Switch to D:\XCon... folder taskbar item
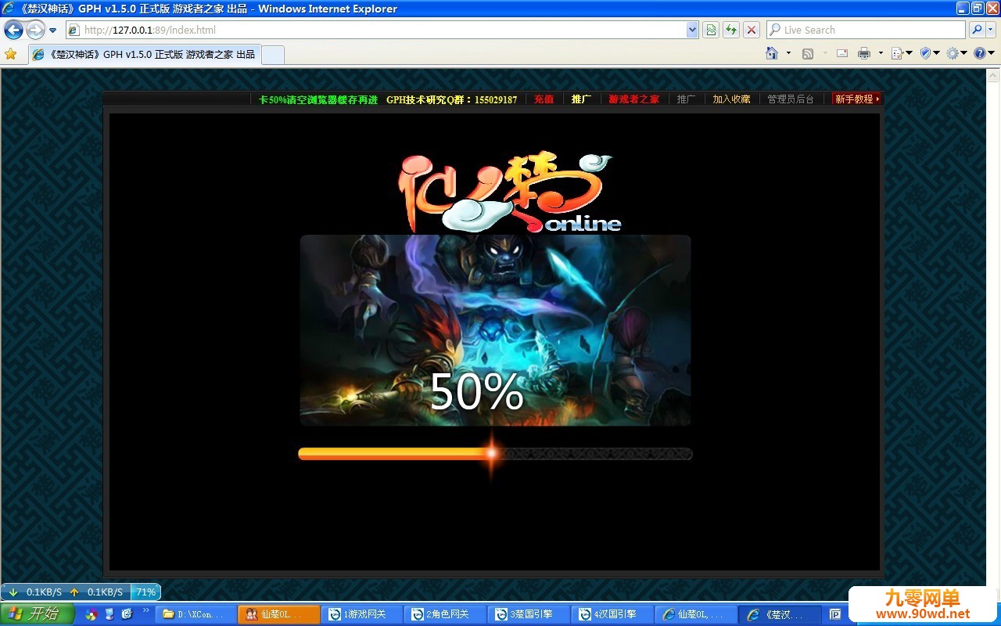 coord(195,614)
